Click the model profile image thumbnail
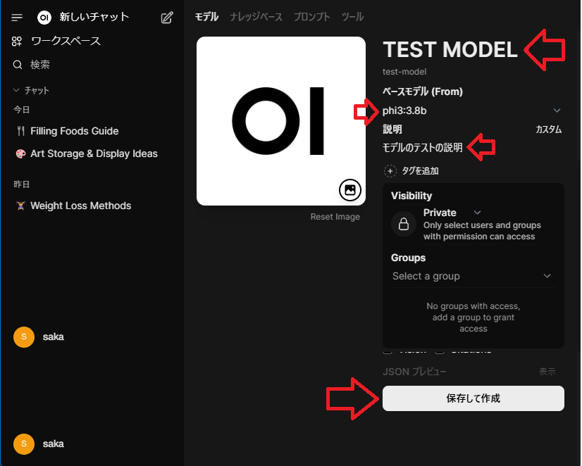 pyautogui.click(x=281, y=121)
